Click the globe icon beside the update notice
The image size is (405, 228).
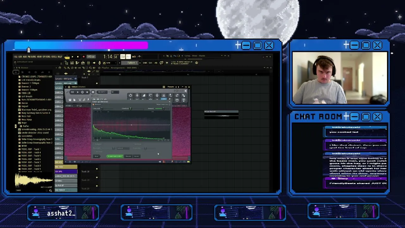pyautogui.click(x=196, y=63)
